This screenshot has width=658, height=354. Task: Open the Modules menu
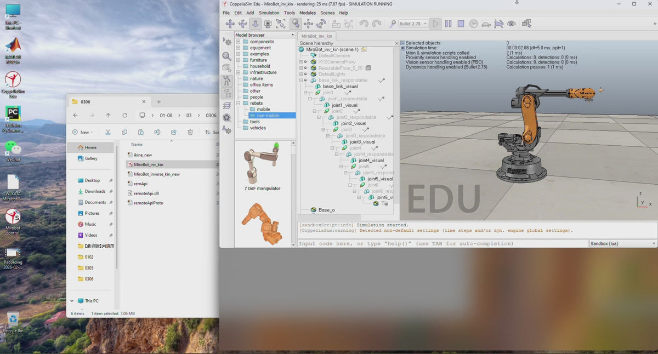pos(307,13)
